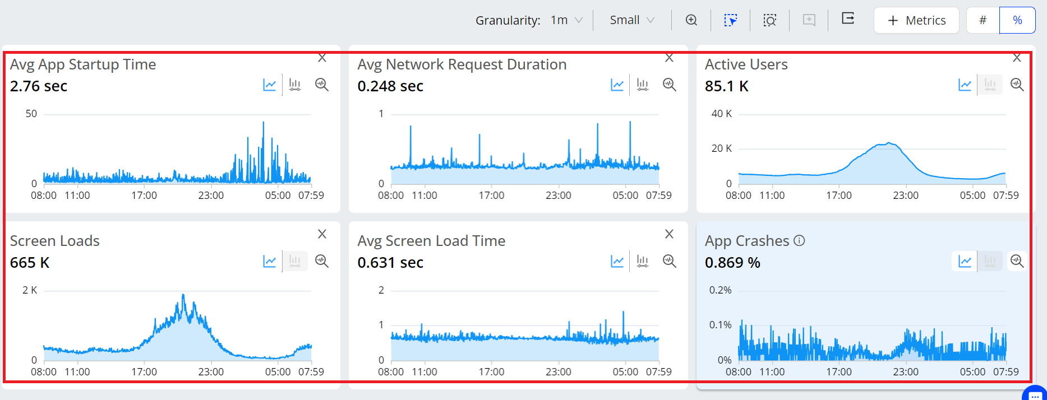The width and height of the screenshot is (1047, 400).
Task: Select line chart view for Screen Loads
Action: click(x=269, y=261)
